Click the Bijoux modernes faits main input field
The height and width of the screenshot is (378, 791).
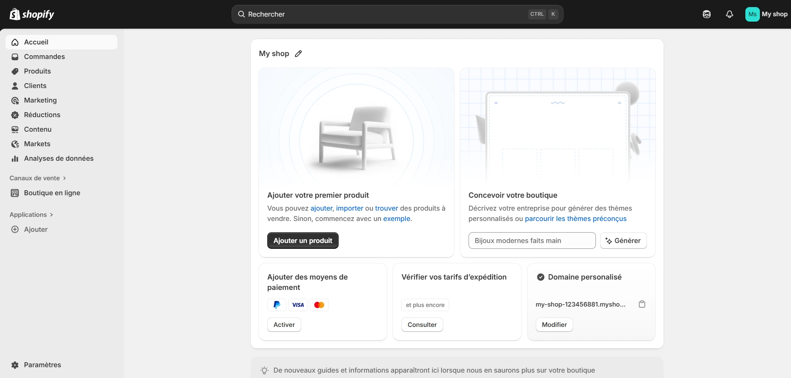[x=532, y=240]
